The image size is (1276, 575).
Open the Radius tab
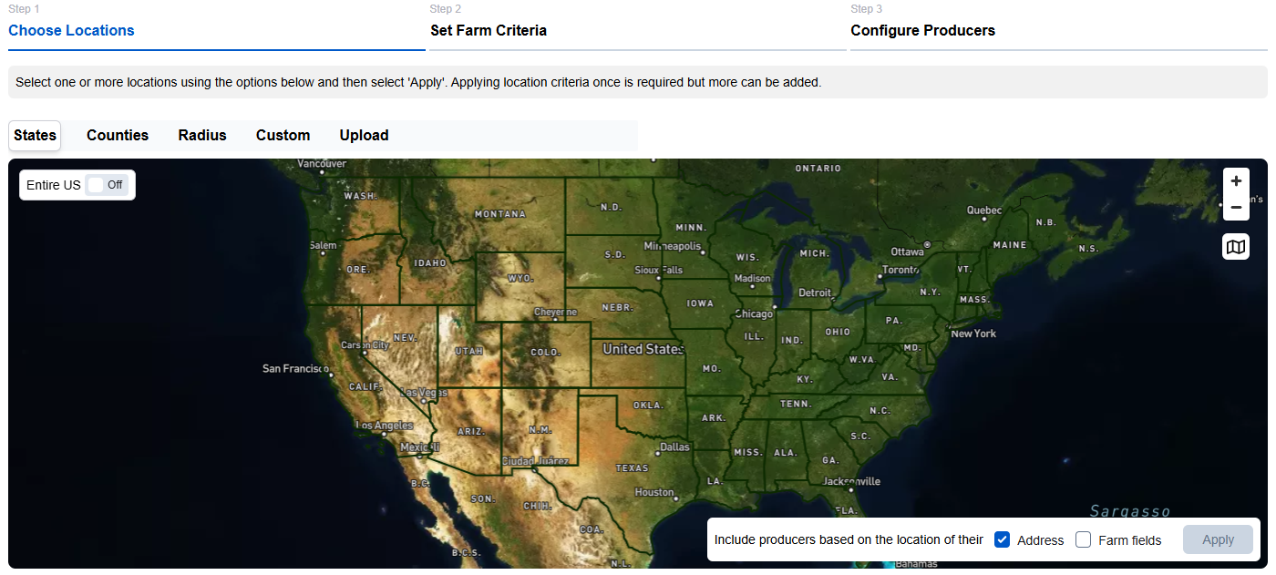(202, 135)
